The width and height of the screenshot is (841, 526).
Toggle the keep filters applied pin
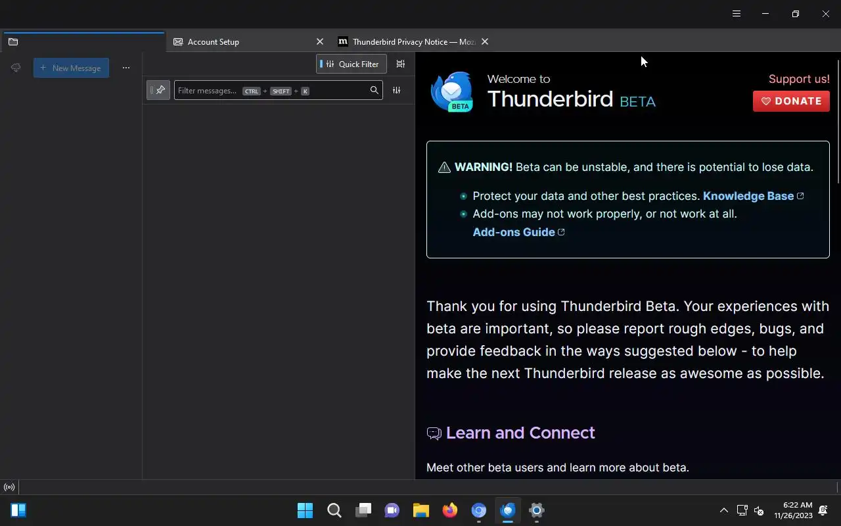coord(158,90)
